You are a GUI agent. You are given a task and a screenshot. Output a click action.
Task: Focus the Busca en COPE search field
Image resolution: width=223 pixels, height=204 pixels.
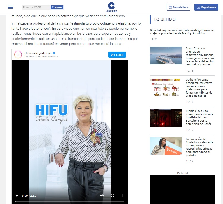36,8
